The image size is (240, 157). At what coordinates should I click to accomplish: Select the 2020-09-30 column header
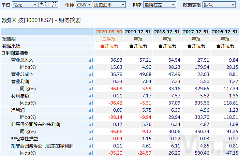[x=109, y=32]
